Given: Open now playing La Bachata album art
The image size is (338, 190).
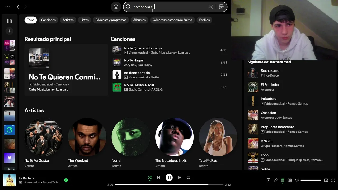Looking at the screenshot, I should click(x=10, y=180).
